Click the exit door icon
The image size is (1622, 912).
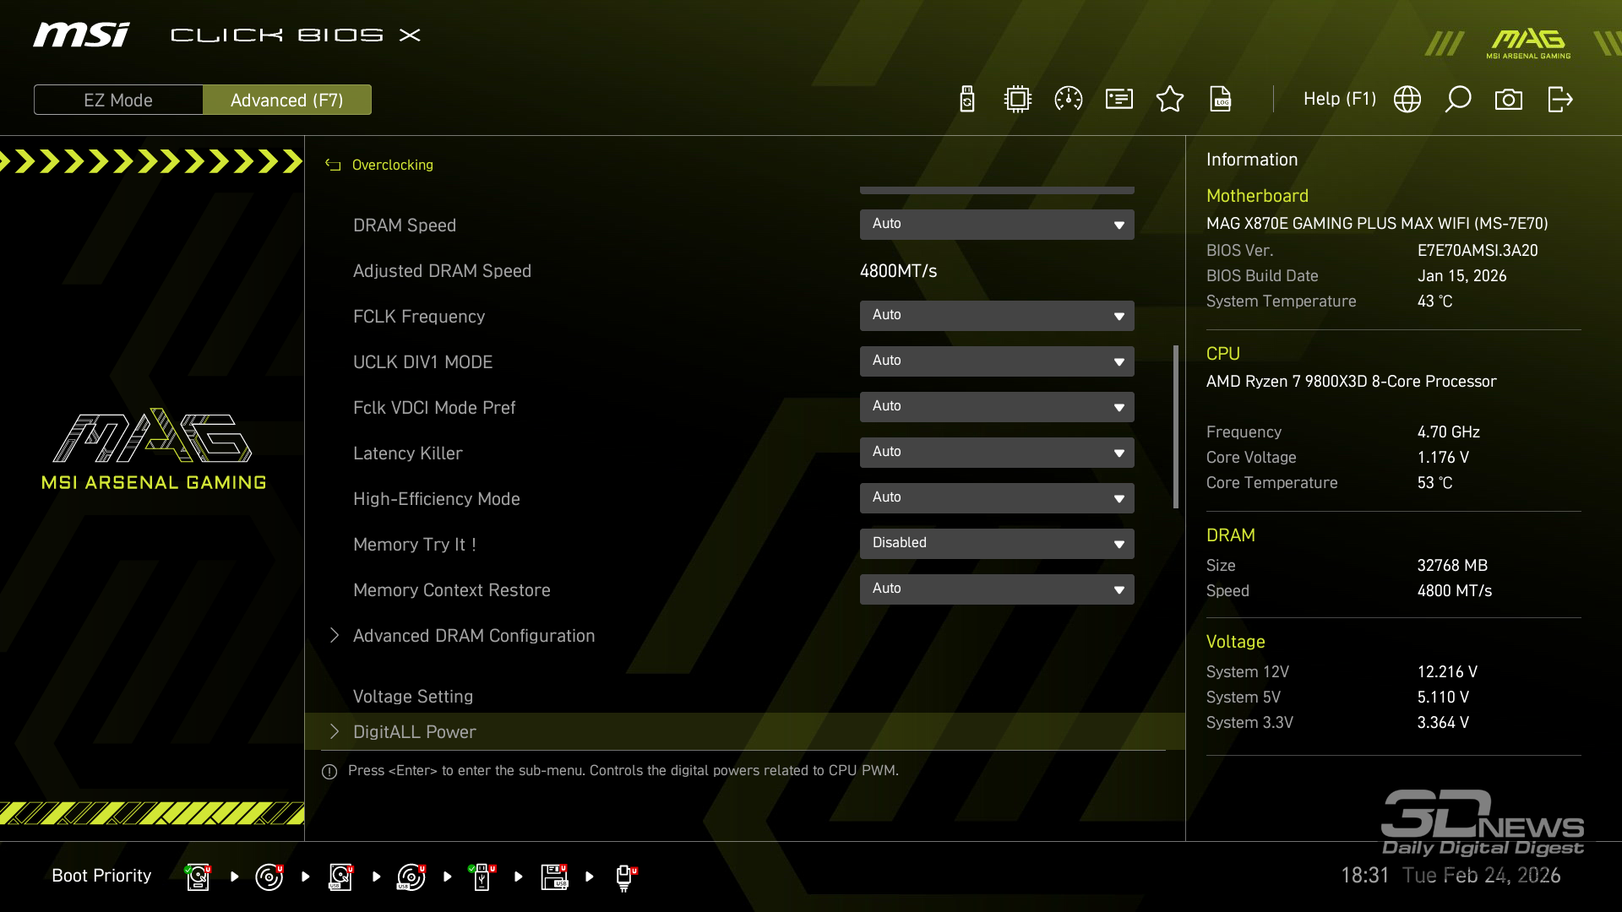tap(1559, 100)
